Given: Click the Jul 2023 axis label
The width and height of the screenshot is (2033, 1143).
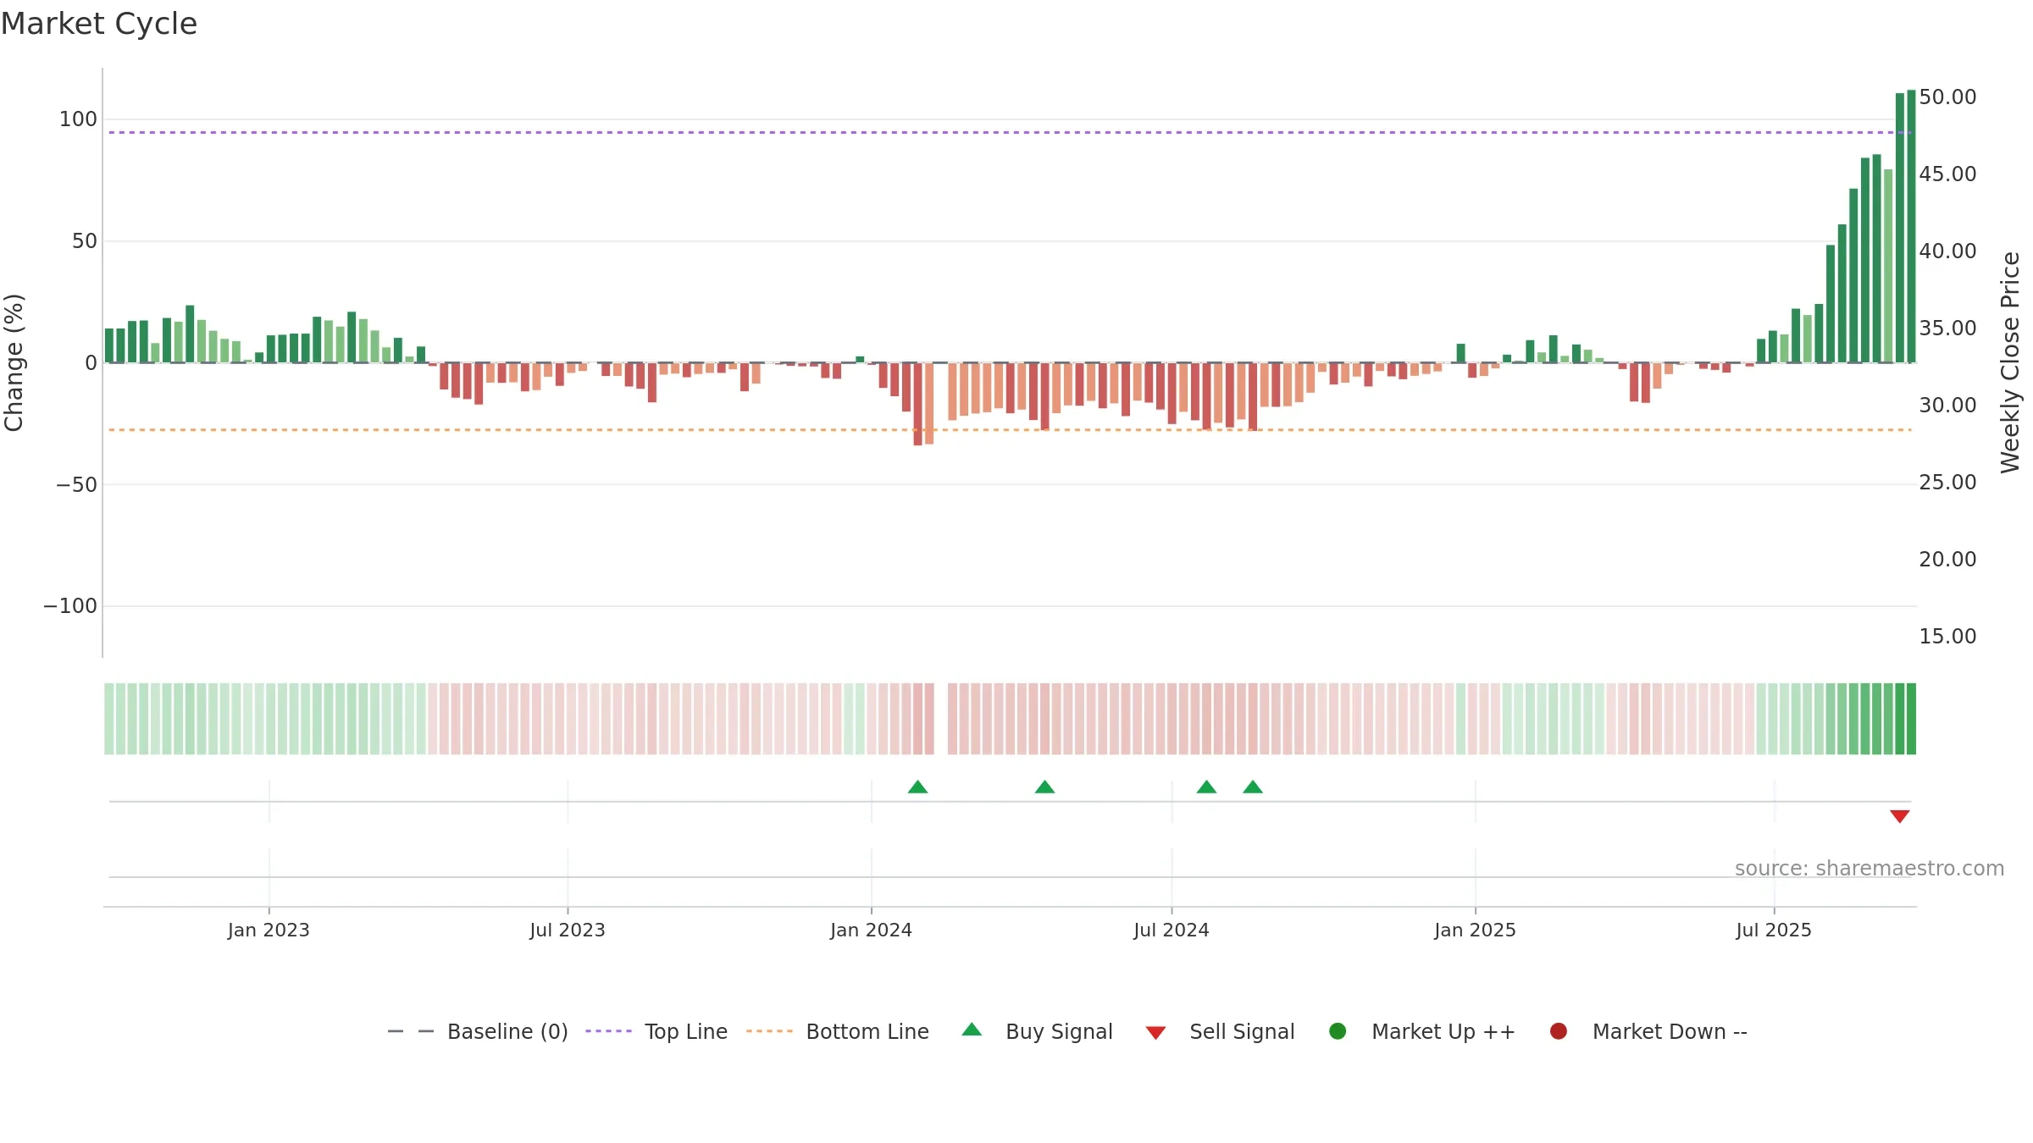Looking at the screenshot, I should click(x=568, y=930).
